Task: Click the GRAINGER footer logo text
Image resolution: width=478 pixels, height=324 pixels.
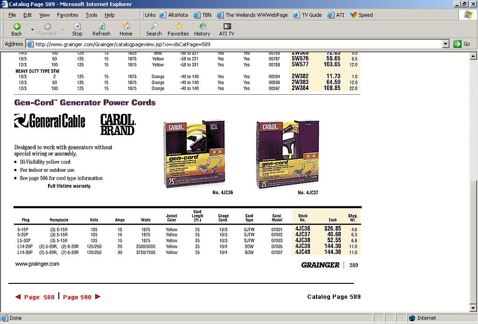Action: click(320, 265)
